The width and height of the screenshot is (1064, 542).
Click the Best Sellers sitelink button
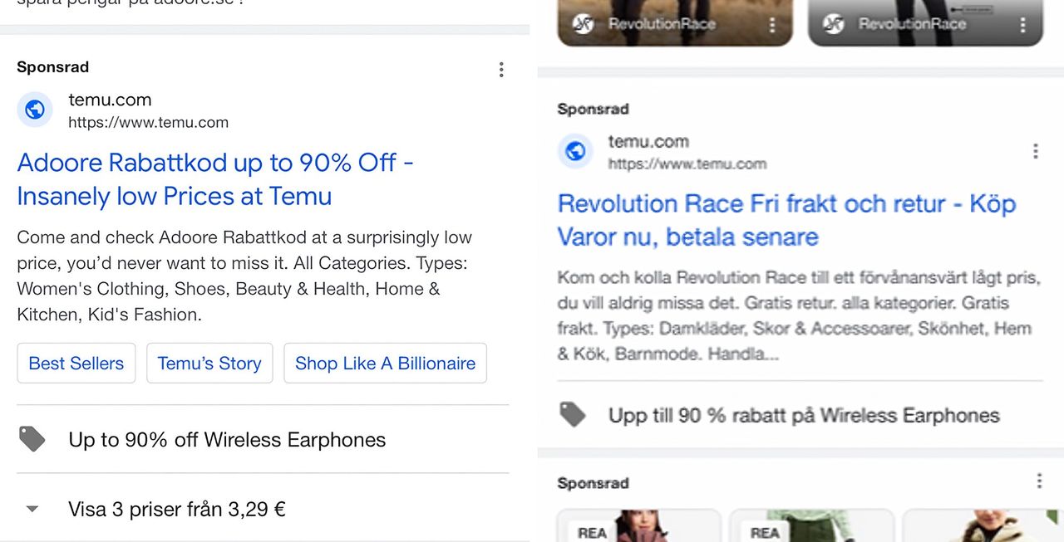tap(76, 364)
